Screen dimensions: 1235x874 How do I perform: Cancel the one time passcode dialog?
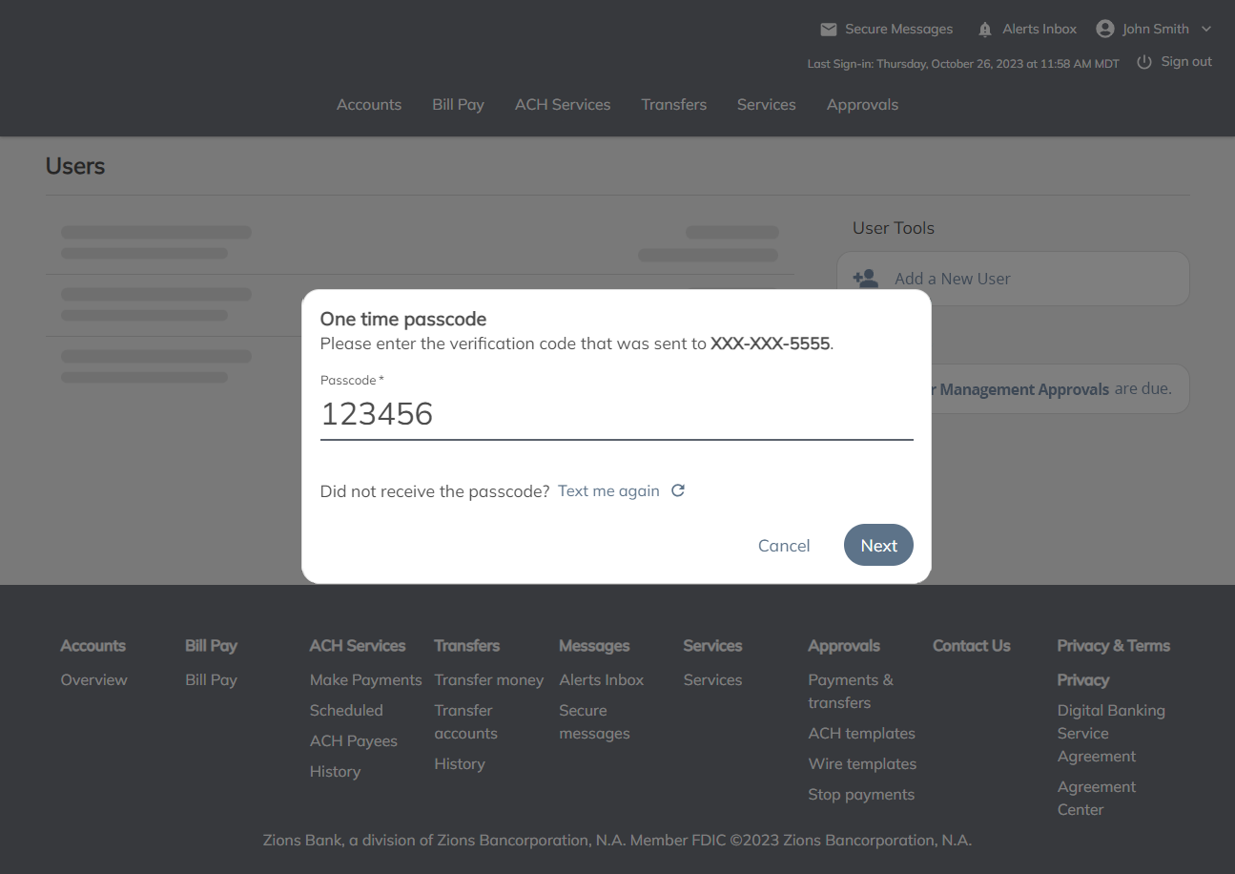click(x=784, y=546)
